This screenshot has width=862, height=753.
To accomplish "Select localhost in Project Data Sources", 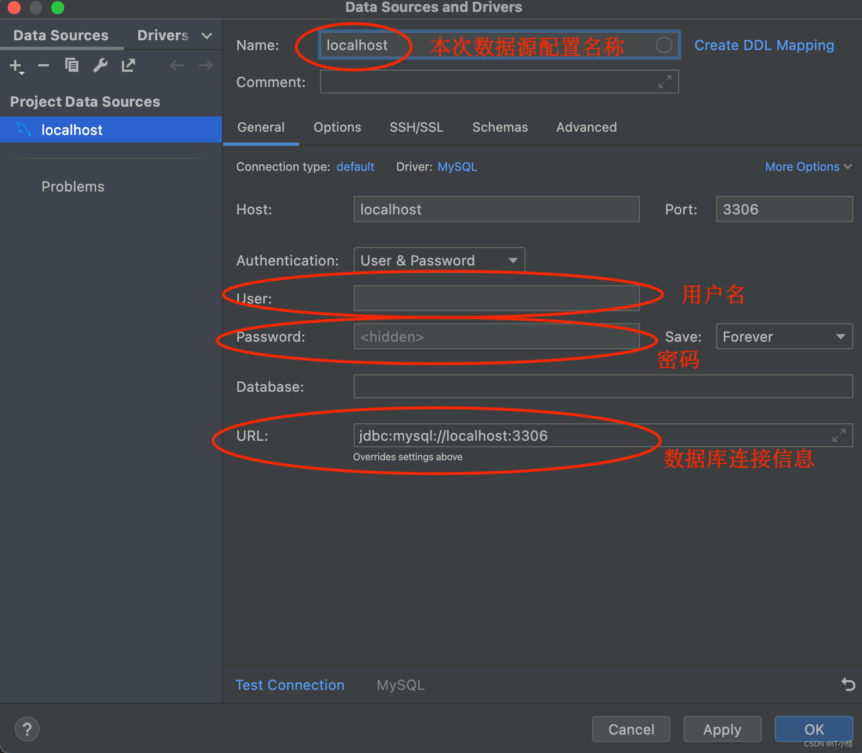I will click(x=111, y=129).
